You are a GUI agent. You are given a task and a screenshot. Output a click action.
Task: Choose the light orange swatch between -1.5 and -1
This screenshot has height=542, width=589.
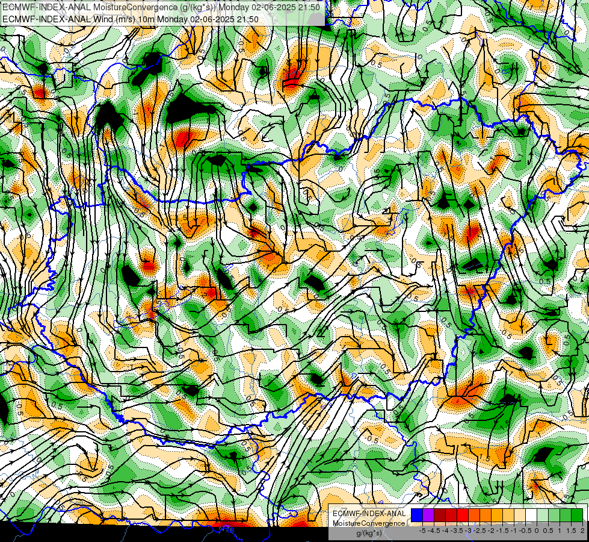point(508,516)
